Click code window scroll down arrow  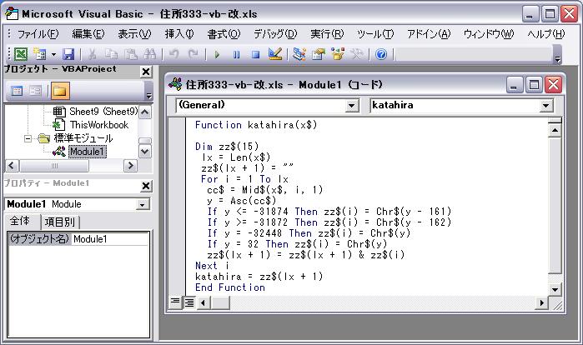(555, 290)
